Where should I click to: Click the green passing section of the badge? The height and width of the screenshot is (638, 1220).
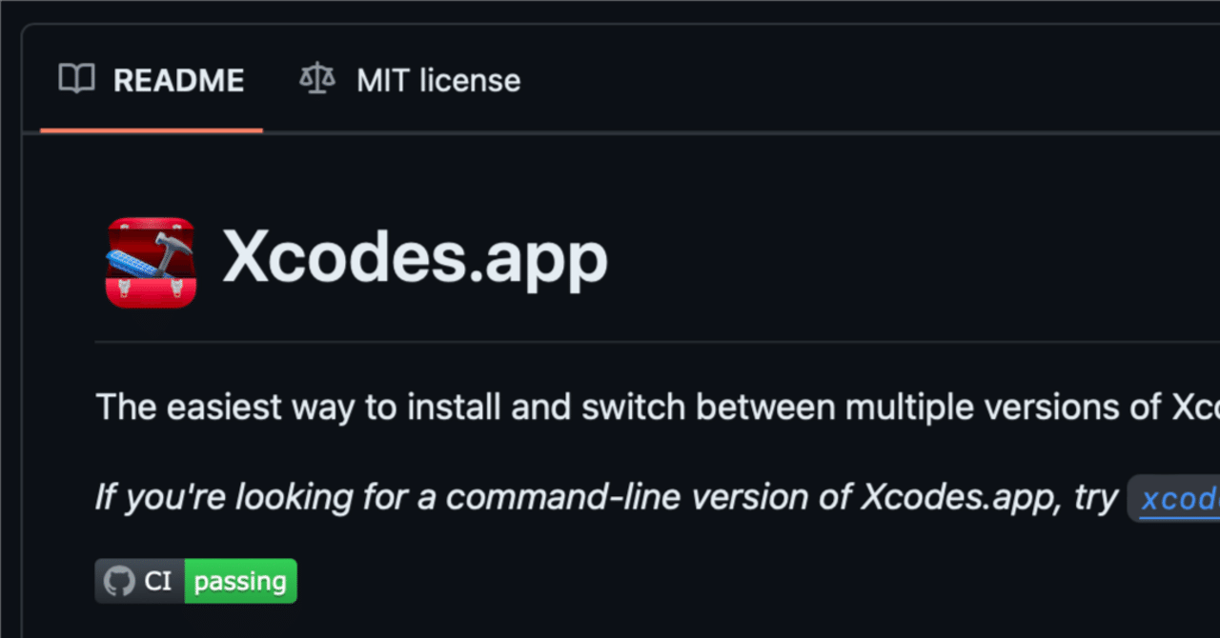click(x=240, y=581)
